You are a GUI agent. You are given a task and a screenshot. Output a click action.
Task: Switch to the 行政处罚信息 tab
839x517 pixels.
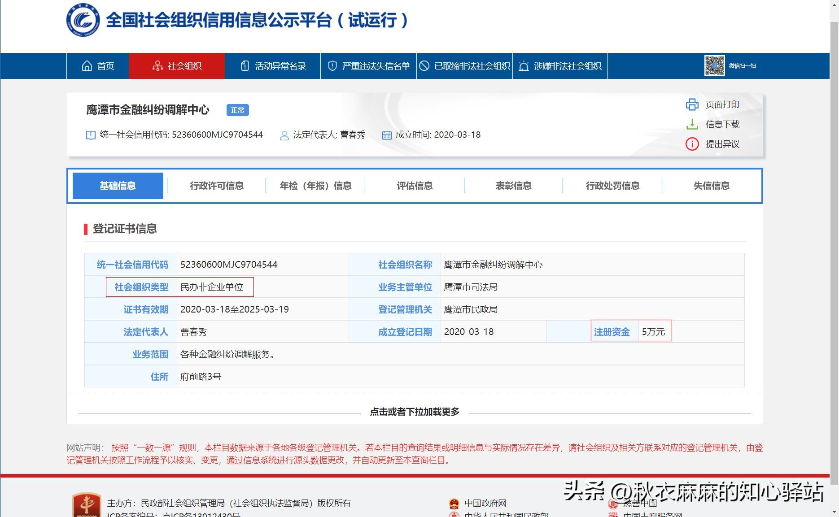coord(613,186)
